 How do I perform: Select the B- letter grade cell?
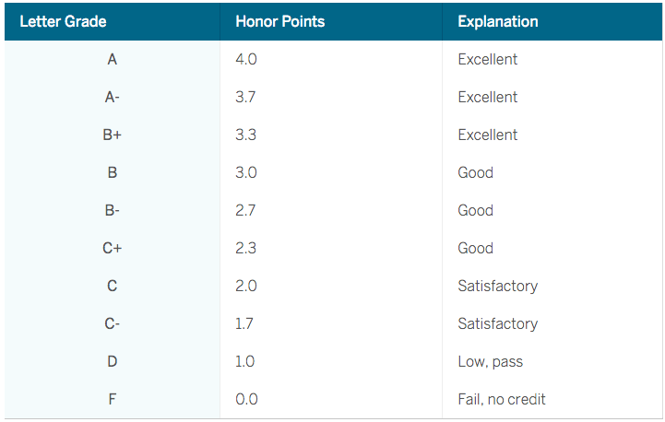click(112, 210)
